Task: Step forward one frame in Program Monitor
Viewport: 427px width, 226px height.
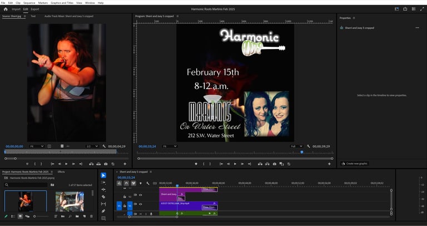Action: tap(242, 164)
